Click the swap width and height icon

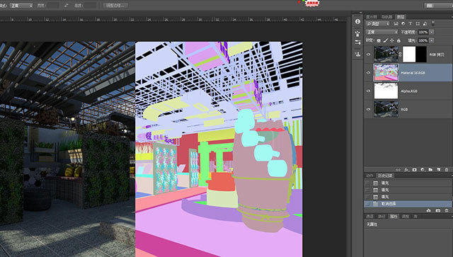tap(66, 5)
